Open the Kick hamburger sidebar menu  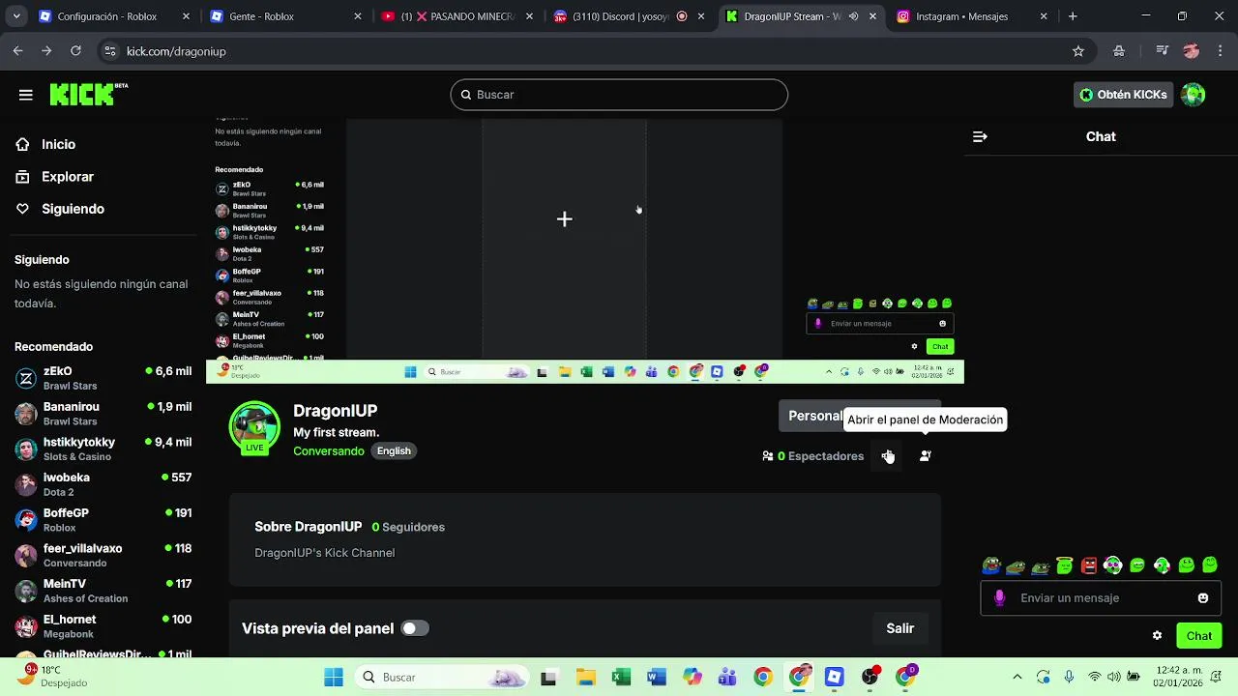25,95
